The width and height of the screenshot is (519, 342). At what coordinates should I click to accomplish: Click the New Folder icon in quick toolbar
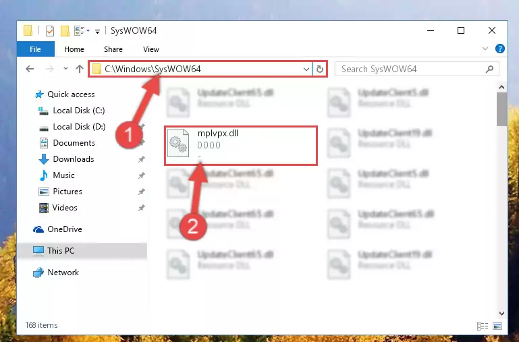tap(65, 31)
